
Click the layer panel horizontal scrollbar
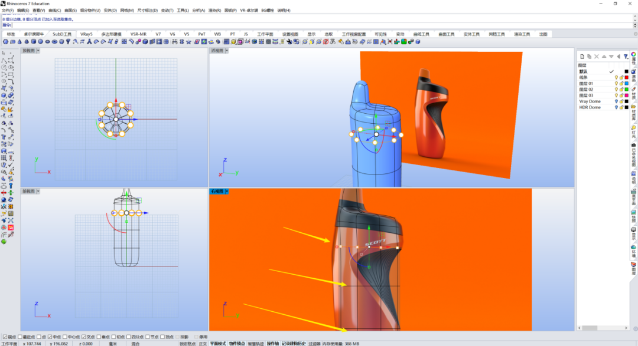tap(603, 328)
